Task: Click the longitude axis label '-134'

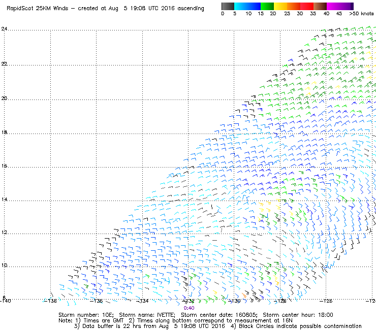Action: [x=142, y=301]
